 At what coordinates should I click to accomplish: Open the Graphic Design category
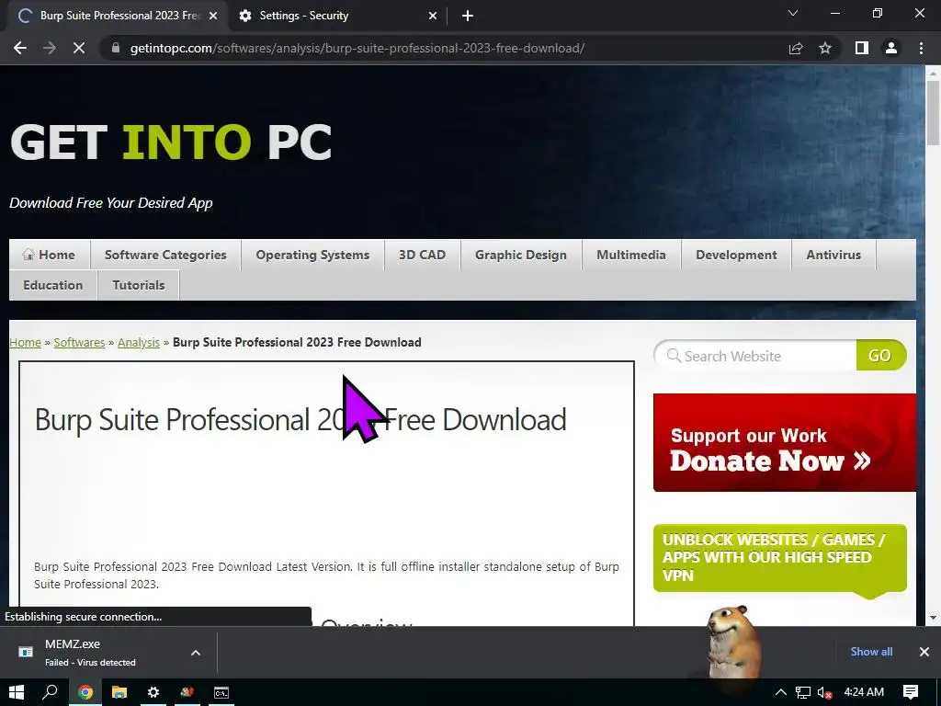click(x=521, y=255)
